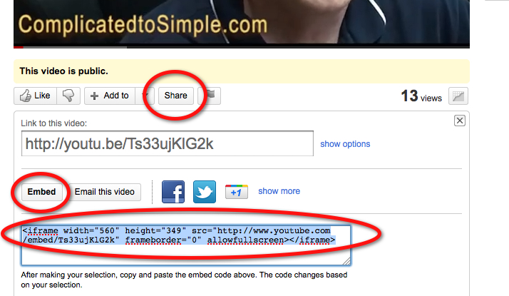
Task: Click the thumbs up Like button
Action: pos(36,96)
